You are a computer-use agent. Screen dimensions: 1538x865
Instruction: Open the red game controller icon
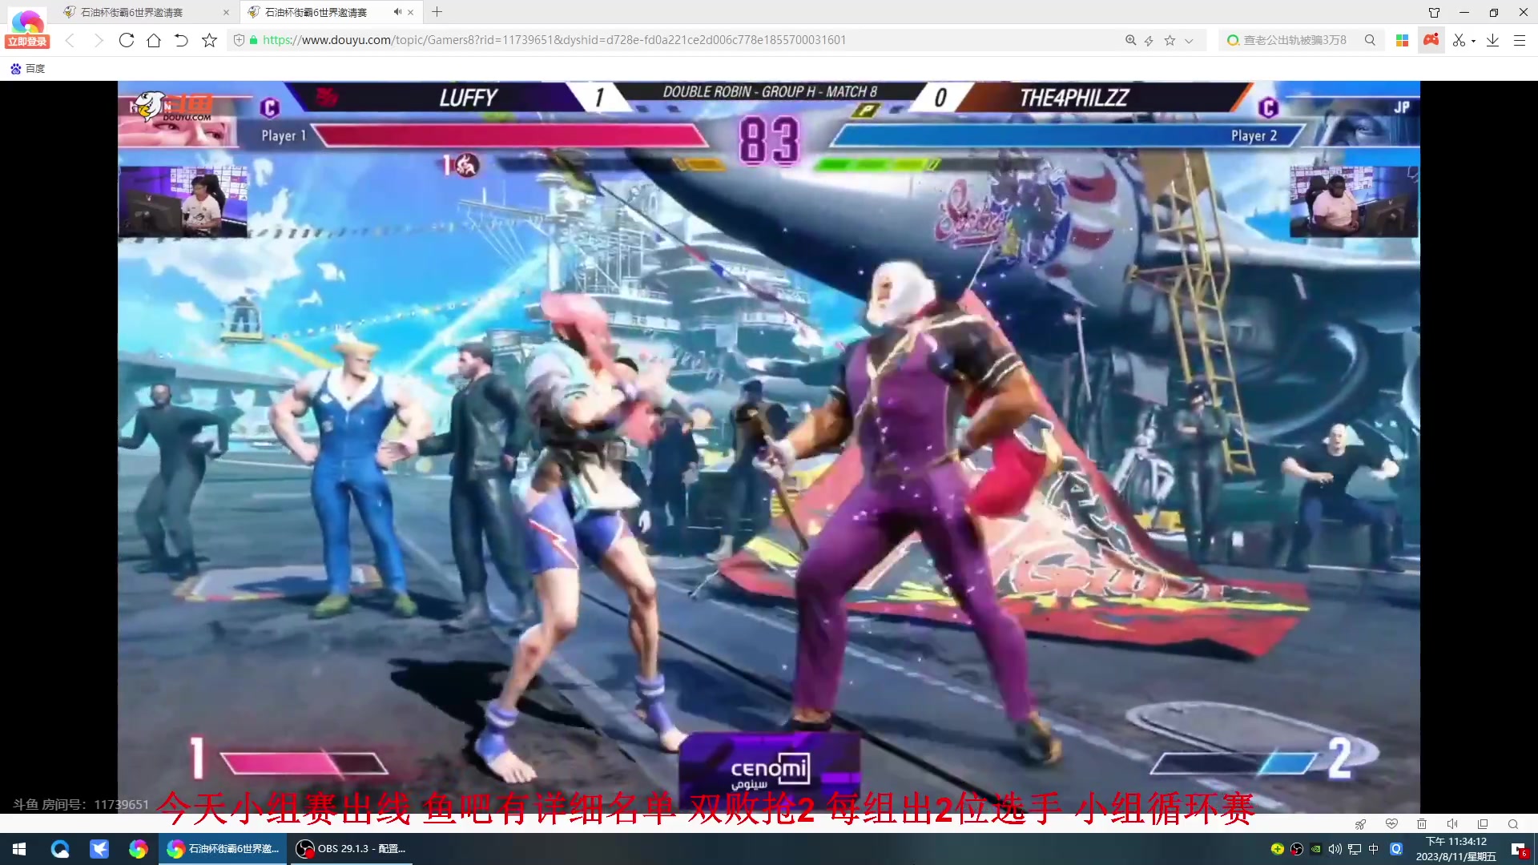1431,39
